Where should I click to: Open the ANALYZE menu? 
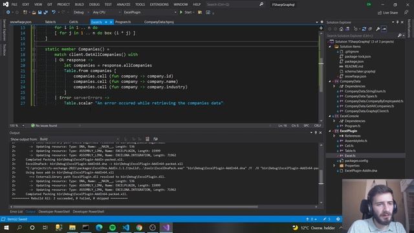[124, 5]
